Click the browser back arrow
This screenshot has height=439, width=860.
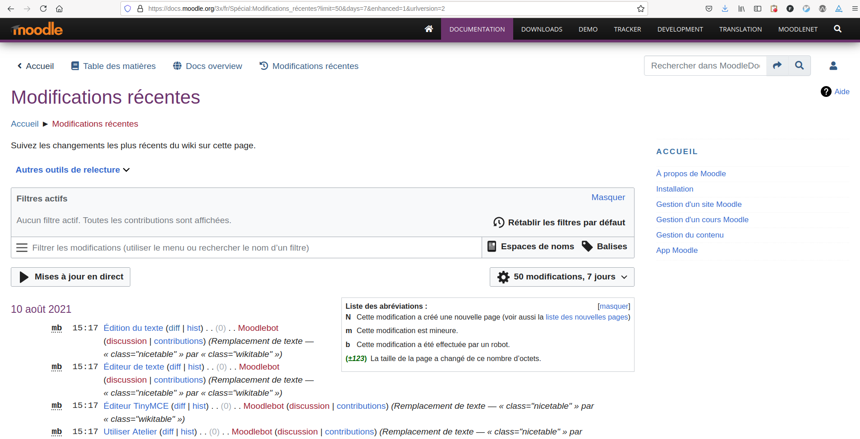[x=11, y=9]
